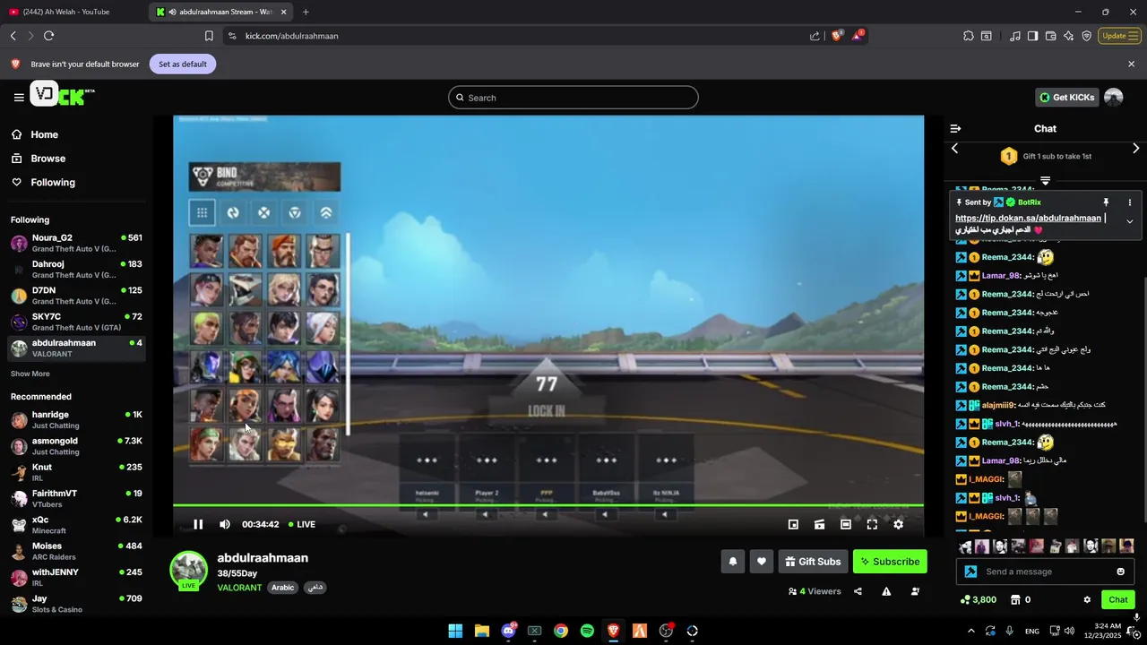Mute the stream volume icon
This screenshot has width=1147, height=645.
pyautogui.click(x=225, y=524)
